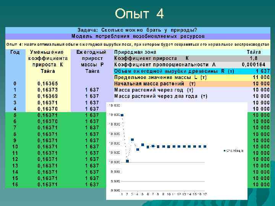Click the slide title "Опыт 4"
Image resolution: width=275 pixels, height=206 pixels.
pos(139,14)
